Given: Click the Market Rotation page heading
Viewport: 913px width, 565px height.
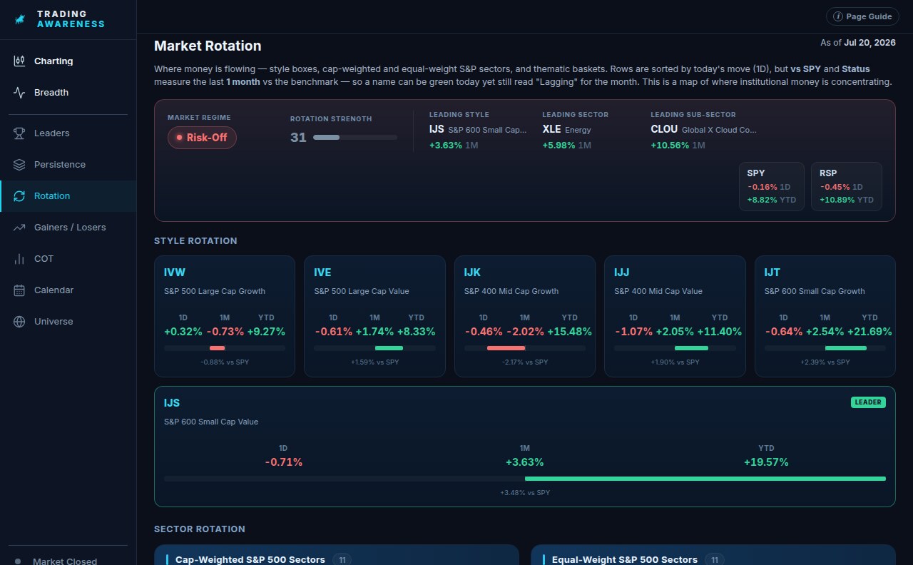Looking at the screenshot, I should pos(208,46).
